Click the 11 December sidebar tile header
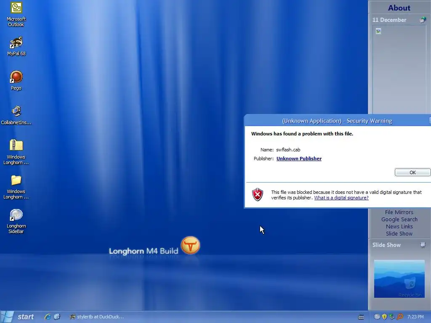 pos(389,20)
